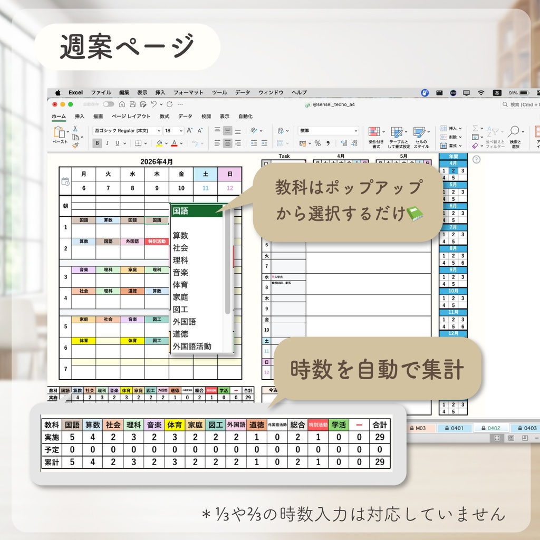Toggle bold formatting in the ribbon
The image size is (540, 540).
[x=97, y=143]
